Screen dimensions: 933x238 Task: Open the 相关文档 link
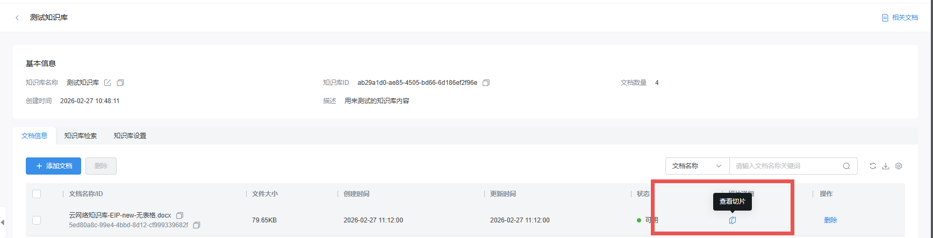click(x=900, y=18)
